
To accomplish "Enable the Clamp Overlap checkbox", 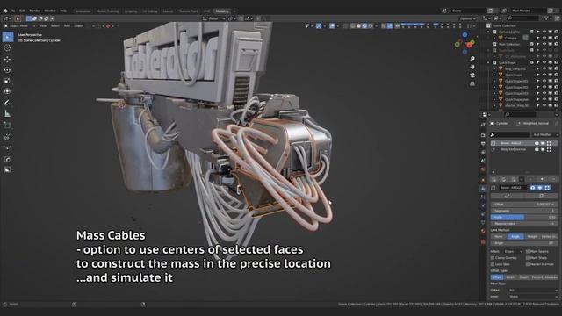I will pos(493,258).
